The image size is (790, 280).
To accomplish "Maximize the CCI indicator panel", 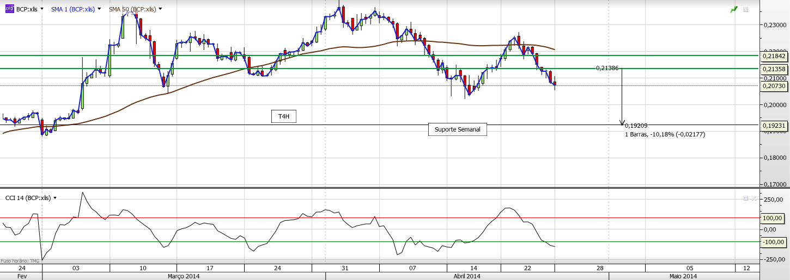I will pyautogui.click(x=745, y=198).
